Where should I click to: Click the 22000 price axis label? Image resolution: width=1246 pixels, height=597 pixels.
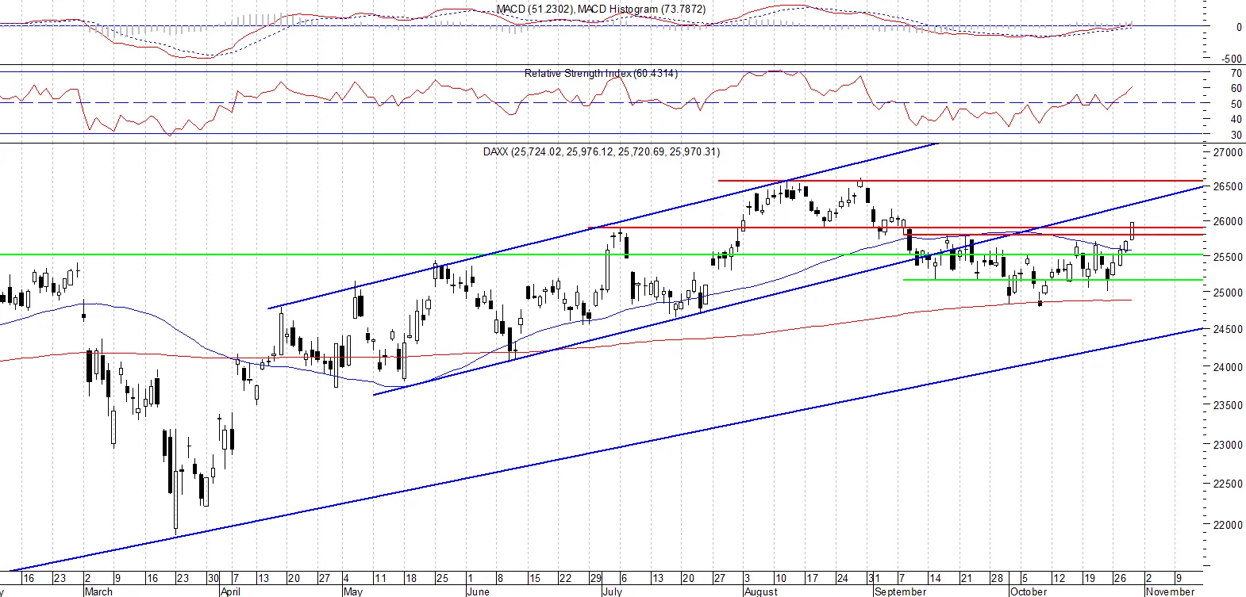[x=1228, y=525]
